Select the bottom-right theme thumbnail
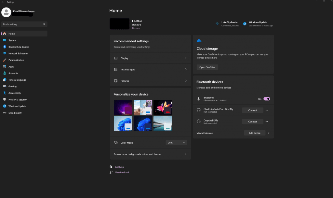The height and width of the screenshot is (198, 333). [x=163, y=123]
